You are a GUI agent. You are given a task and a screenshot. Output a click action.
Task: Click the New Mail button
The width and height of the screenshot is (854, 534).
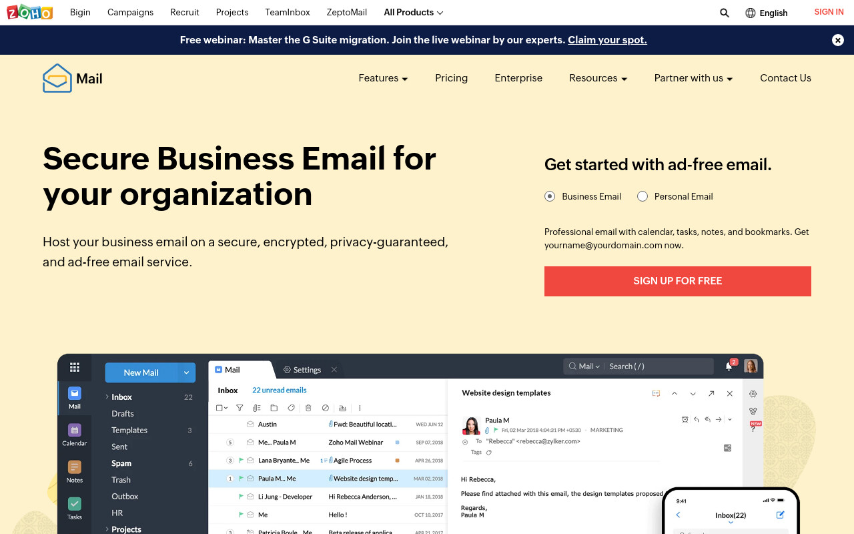tap(141, 372)
